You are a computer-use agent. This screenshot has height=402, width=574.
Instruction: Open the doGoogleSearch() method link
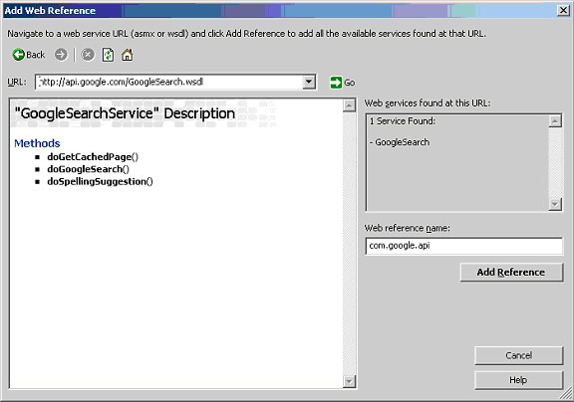[89, 169]
